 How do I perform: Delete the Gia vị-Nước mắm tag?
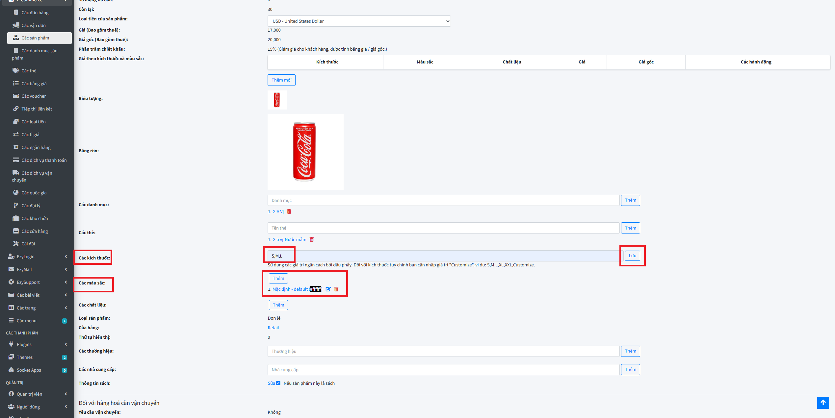click(311, 239)
